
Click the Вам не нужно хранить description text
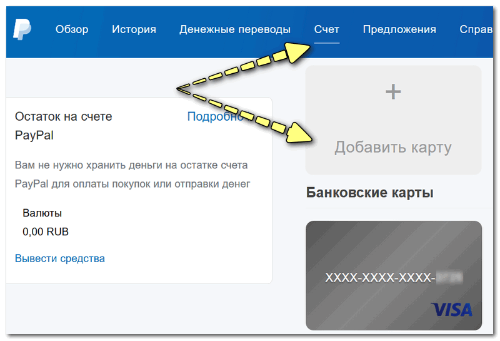132,175
